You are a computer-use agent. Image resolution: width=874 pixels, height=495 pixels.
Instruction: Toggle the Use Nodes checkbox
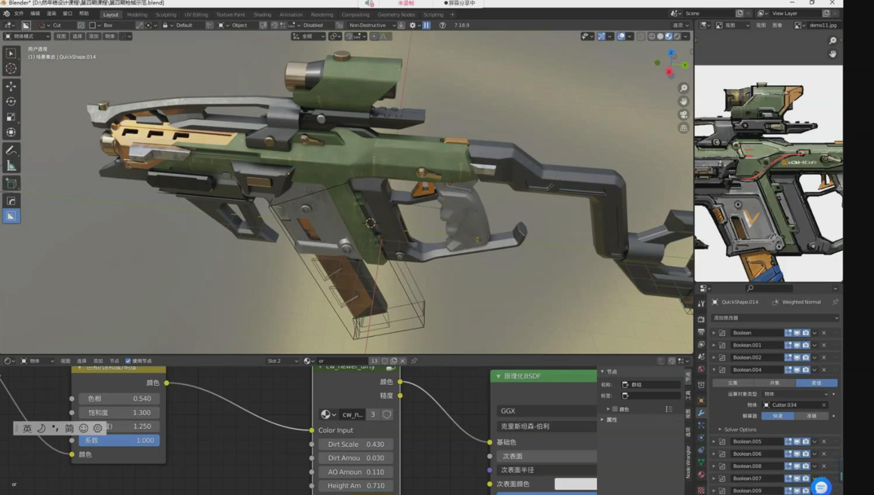(128, 361)
